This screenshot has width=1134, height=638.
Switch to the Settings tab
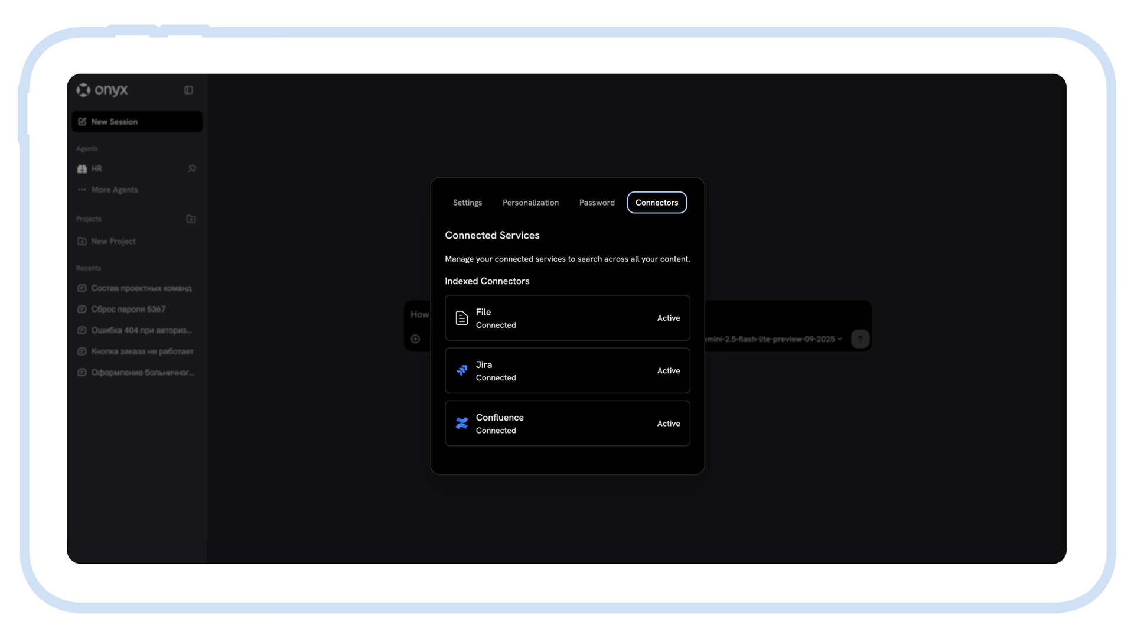(467, 203)
